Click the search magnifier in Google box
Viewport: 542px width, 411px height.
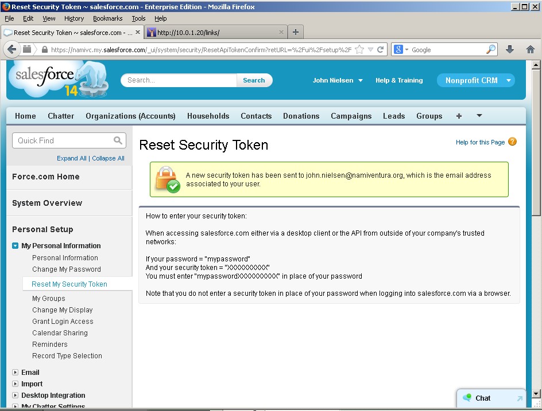coord(491,50)
